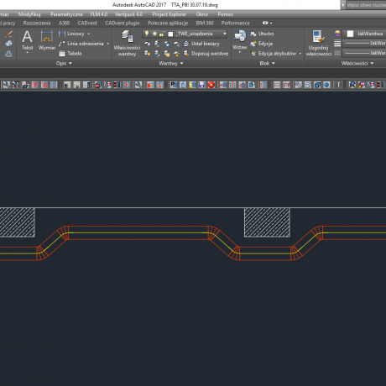Click the blue floppy disk toolbar icon
Viewport: 386px width, 386px height.
[x=202, y=85]
